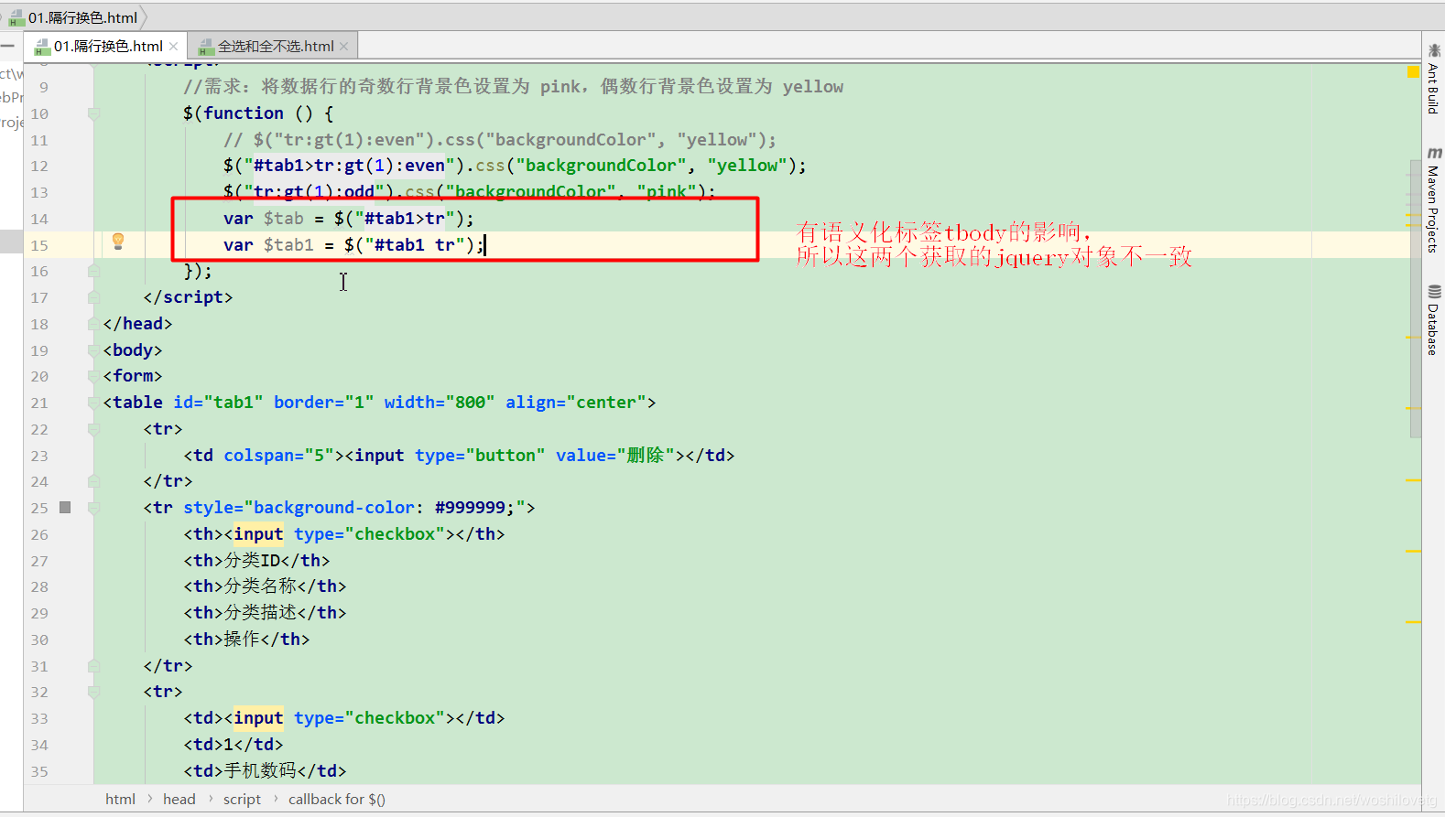Collapse the <tr> block at line 22

(93, 429)
